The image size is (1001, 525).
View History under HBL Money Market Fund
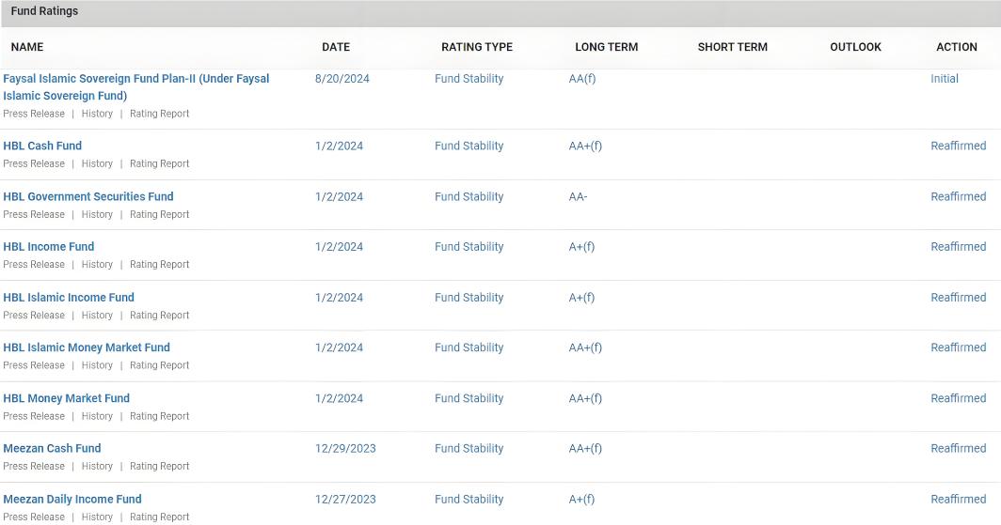click(x=97, y=416)
